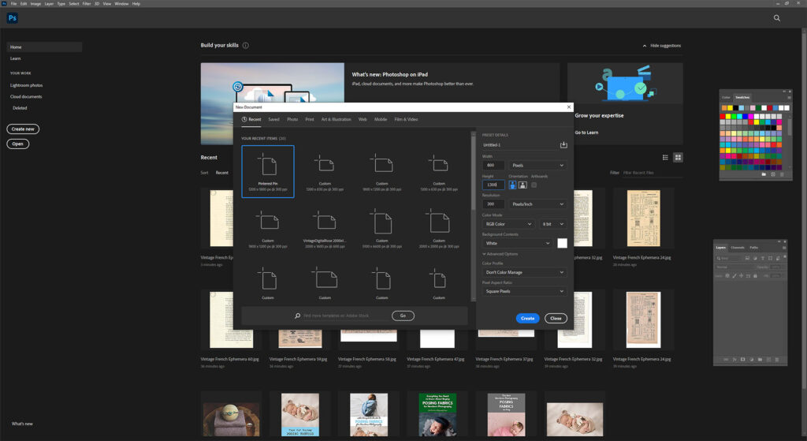807x441 pixels.
Task: Filter layers by pixel layers icon
Action: [747, 258]
